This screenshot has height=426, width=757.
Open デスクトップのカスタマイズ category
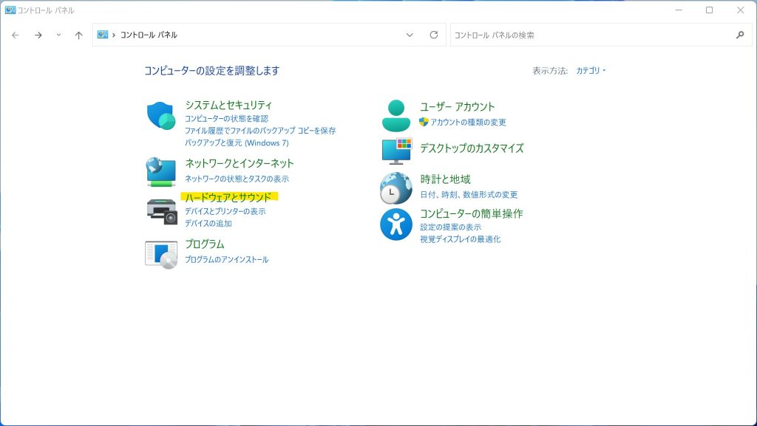[x=472, y=148]
